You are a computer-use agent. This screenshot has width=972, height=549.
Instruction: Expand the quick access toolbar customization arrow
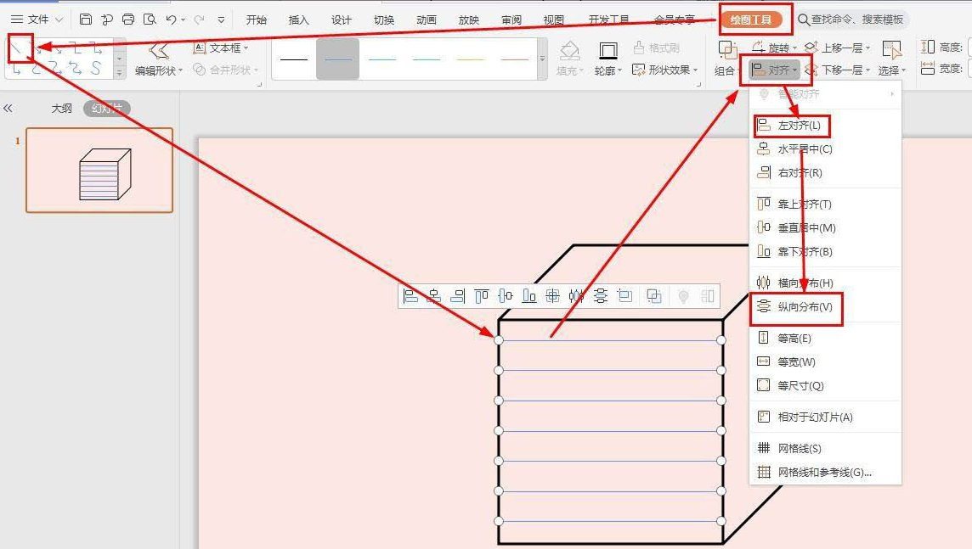(221, 20)
